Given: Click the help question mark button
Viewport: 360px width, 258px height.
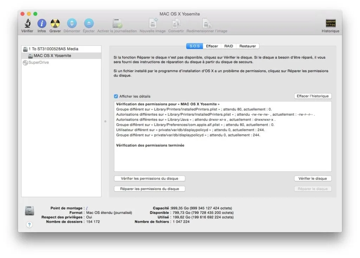Looking at the screenshot, I should click(29, 225).
